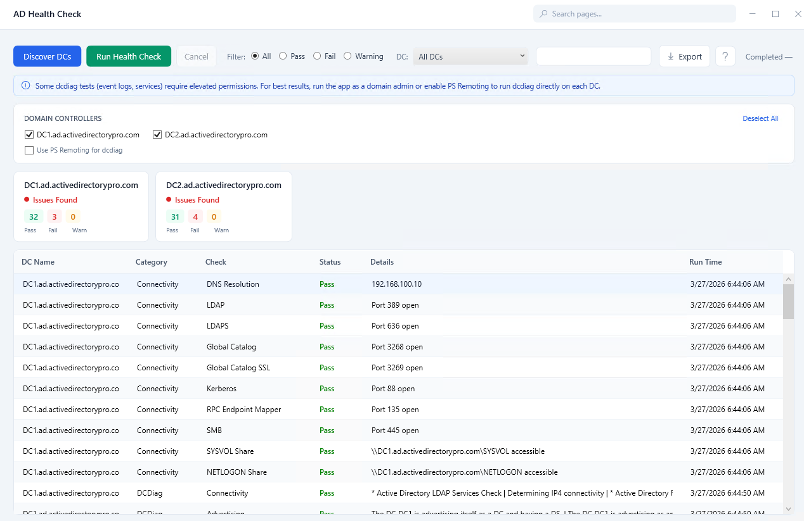Select the LDAPS check cell

click(217, 325)
